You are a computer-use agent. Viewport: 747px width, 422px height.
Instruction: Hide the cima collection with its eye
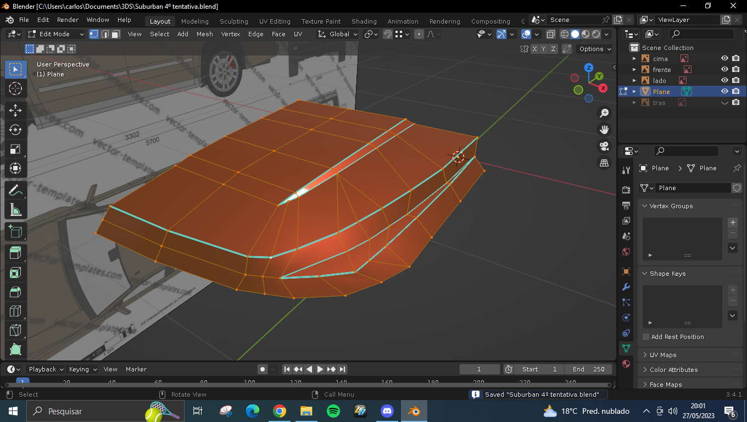click(x=724, y=59)
